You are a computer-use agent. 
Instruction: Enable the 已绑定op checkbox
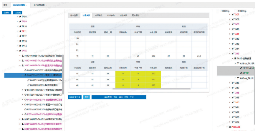[x=218, y=11]
